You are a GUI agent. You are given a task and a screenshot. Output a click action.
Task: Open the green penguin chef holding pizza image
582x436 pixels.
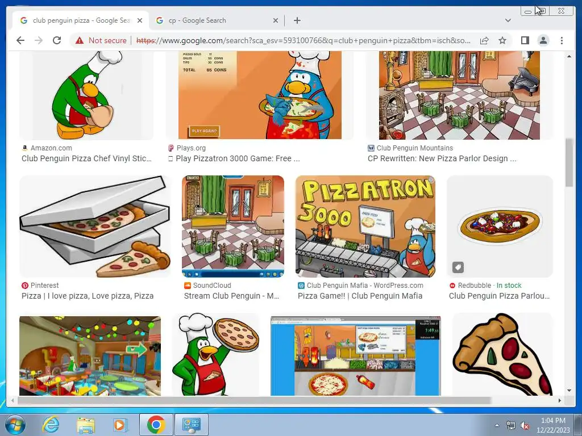[216, 354]
